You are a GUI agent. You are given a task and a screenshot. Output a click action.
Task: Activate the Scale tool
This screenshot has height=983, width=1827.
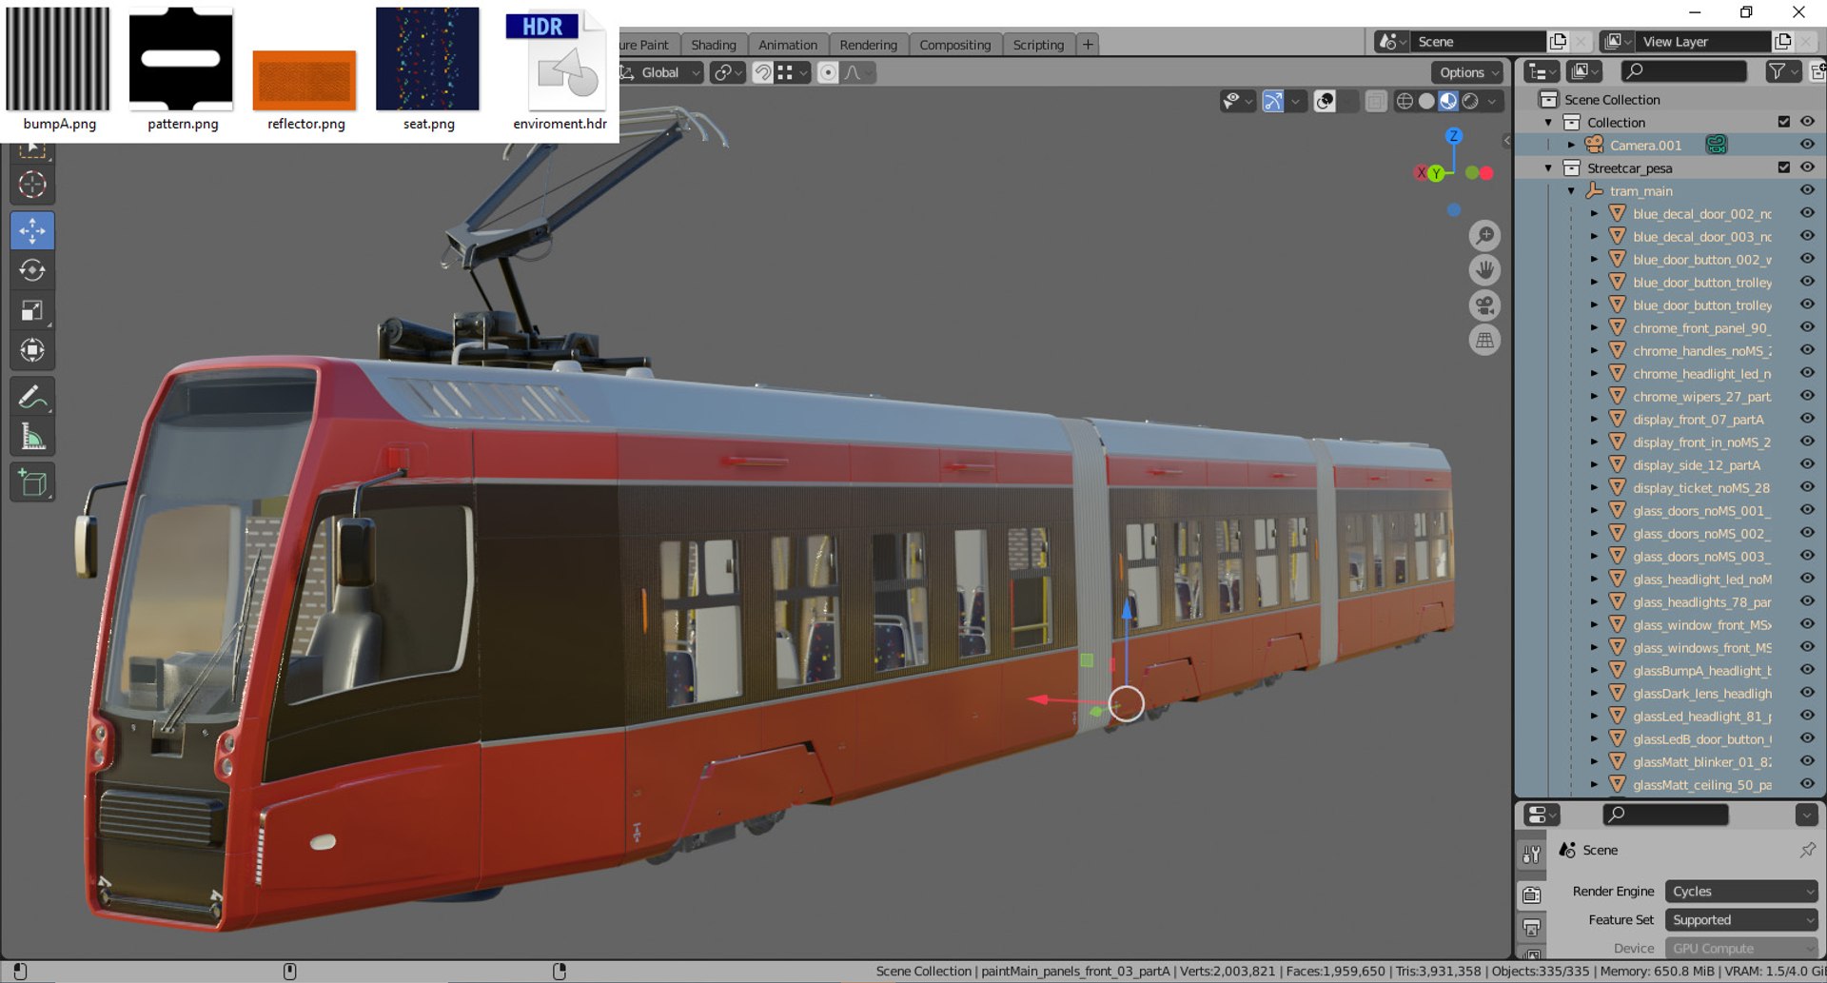point(32,310)
